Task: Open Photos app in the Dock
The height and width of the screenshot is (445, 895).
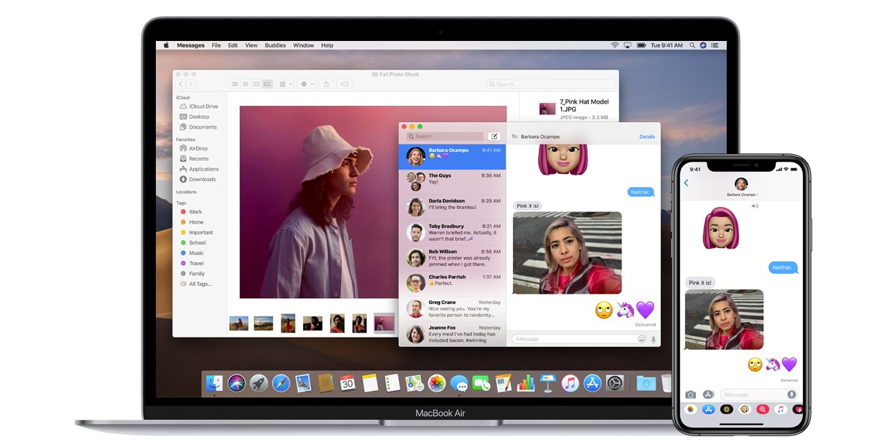Action: [x=437, y=383]
